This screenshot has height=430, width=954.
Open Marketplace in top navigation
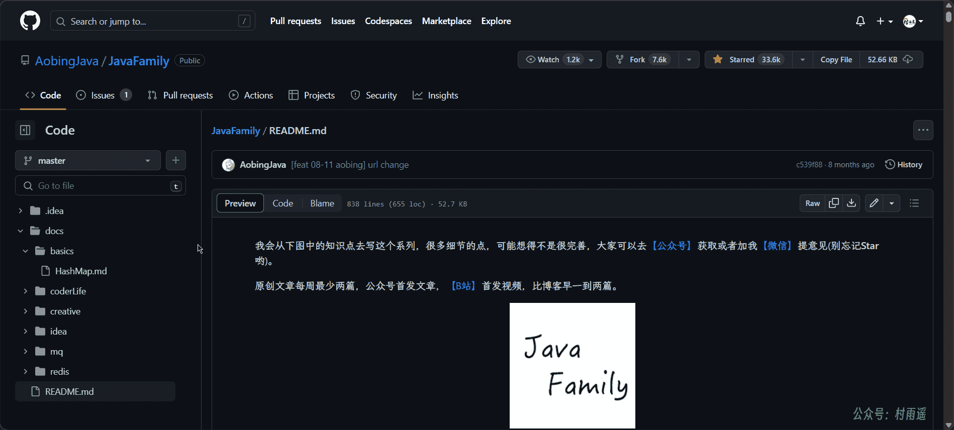click(x=446, y=21)
